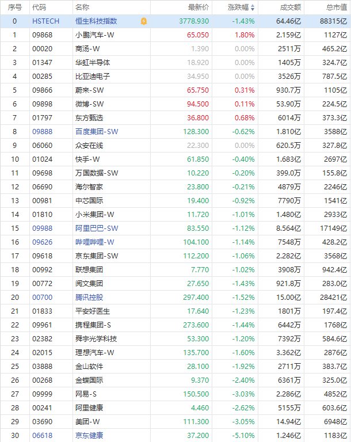Click turnover value 15.00亿

point(288,298)
